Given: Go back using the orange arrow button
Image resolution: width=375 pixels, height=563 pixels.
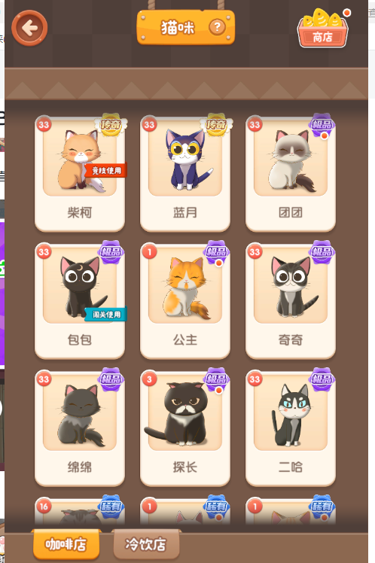Looking at the screenshot, I should tap(29, 28).
